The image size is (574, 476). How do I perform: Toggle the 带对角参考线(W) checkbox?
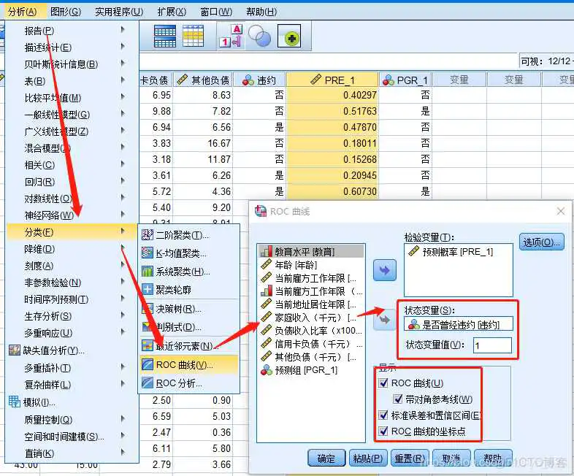click(397, 399)
